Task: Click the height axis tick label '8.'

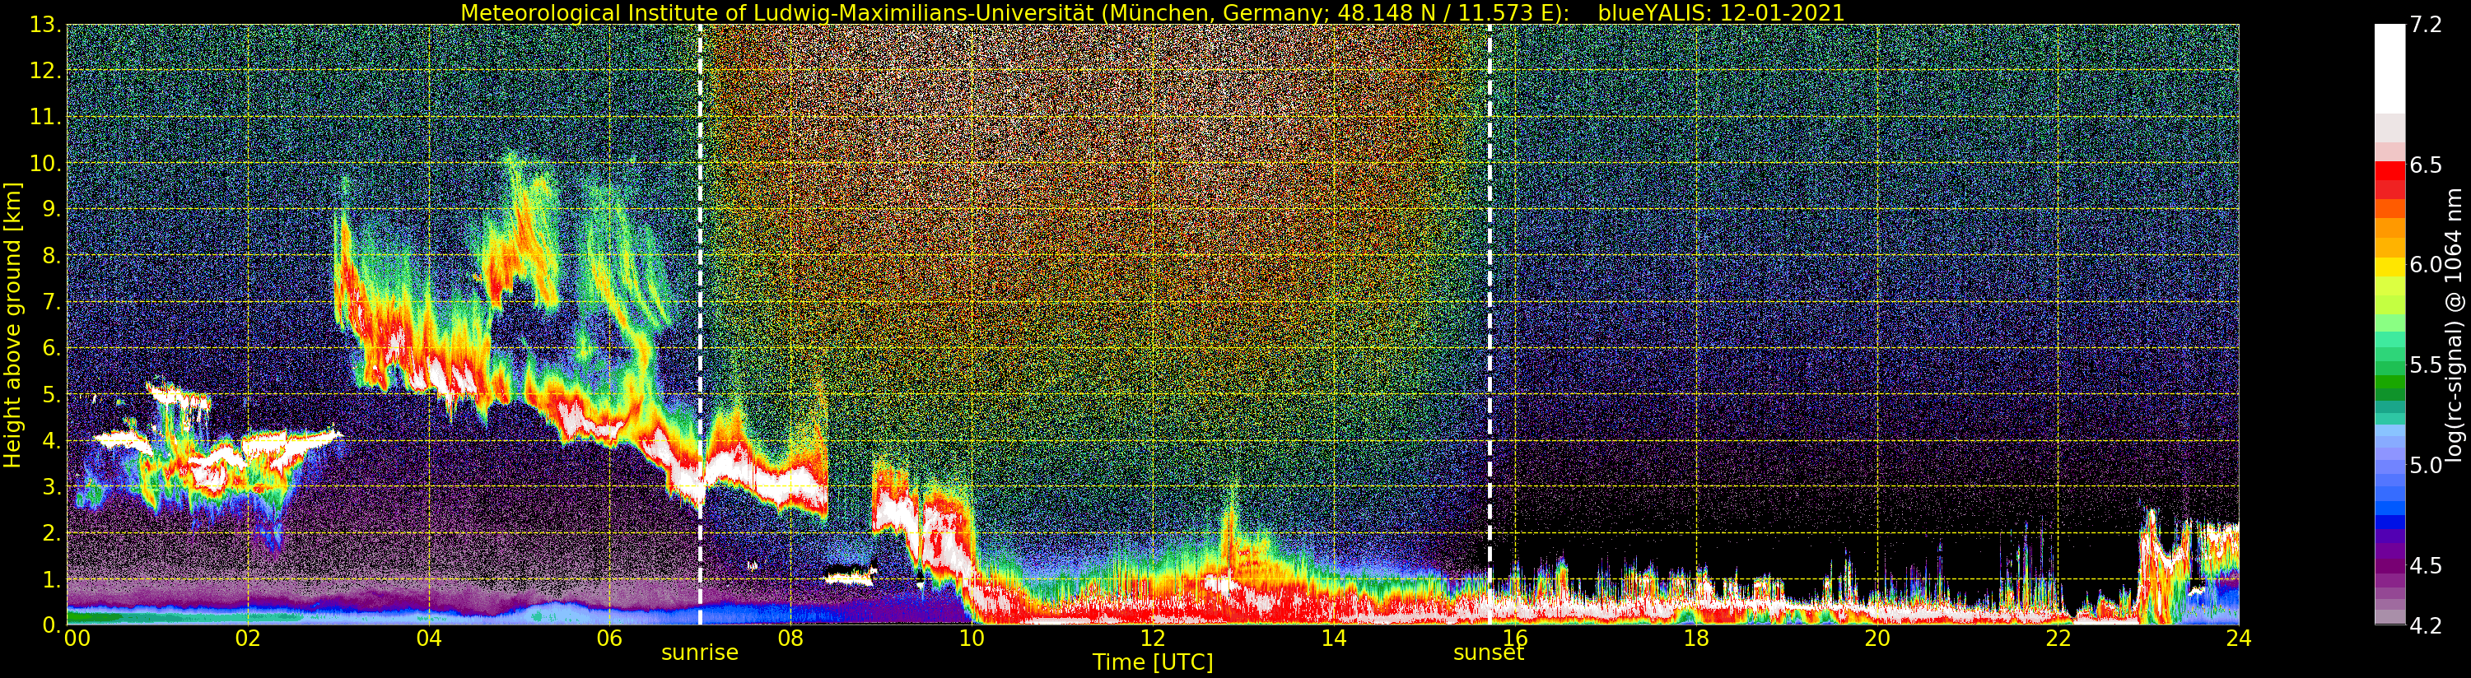Action: coord(52,256)
